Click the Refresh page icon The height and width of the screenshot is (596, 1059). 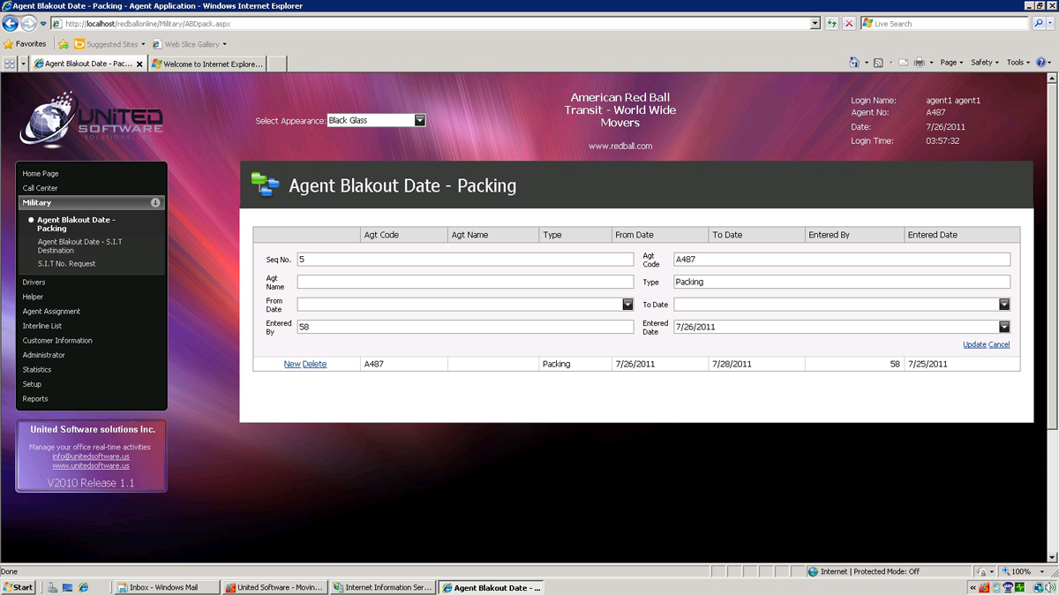[831, 24]
